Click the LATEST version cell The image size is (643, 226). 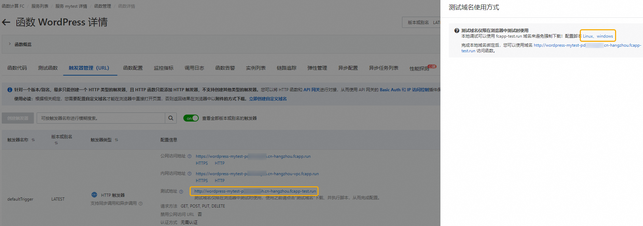58,199
